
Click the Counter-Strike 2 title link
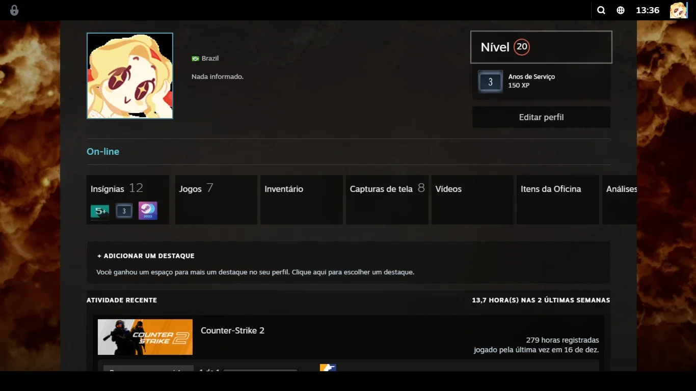(232, 330)
